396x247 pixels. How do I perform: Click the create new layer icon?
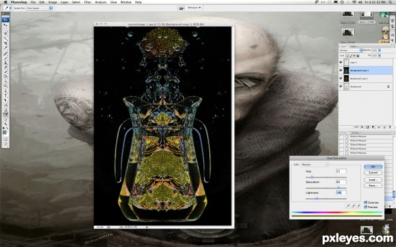point(384,127)
